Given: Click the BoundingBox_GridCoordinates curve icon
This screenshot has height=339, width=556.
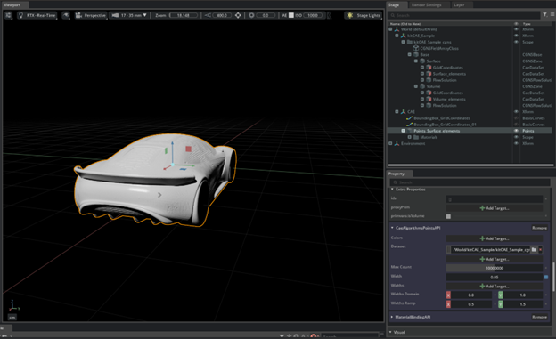Looking at the screenshot, I should pos(410,118).
